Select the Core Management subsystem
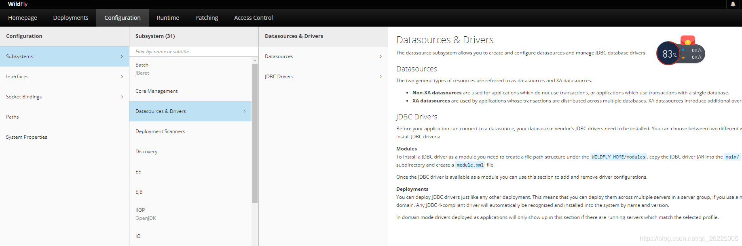The width and height of the screenshot is (742, 246). tap(190, 91)
